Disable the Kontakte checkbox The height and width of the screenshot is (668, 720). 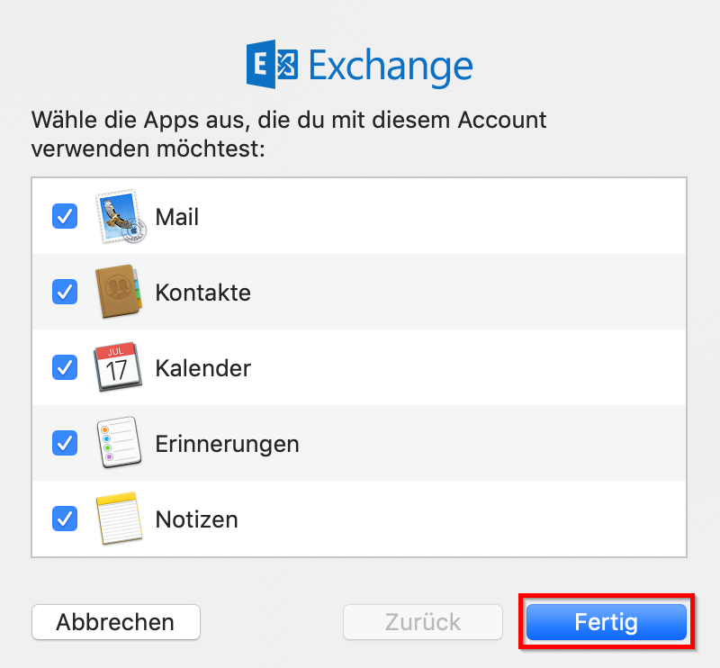65,292
